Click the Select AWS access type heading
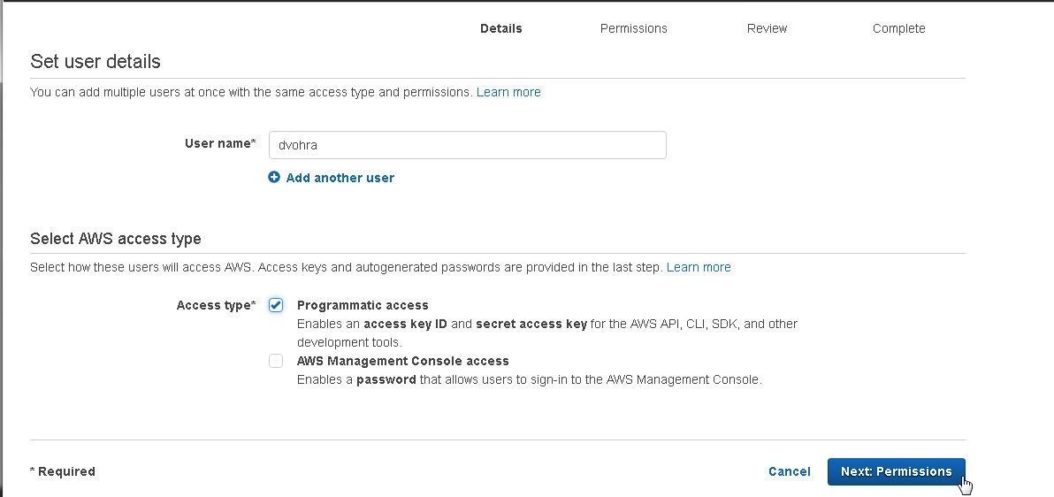Viewport: 1054px width, 497px height. 116,239
